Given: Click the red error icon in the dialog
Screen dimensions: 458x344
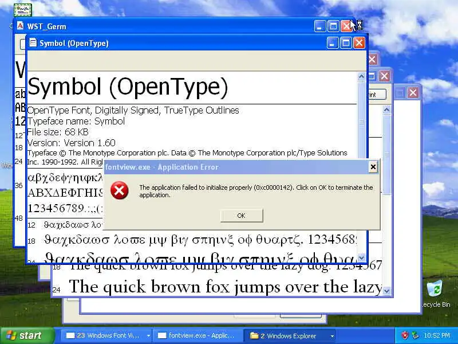Looking at the screenshot, I should (119, 190).
